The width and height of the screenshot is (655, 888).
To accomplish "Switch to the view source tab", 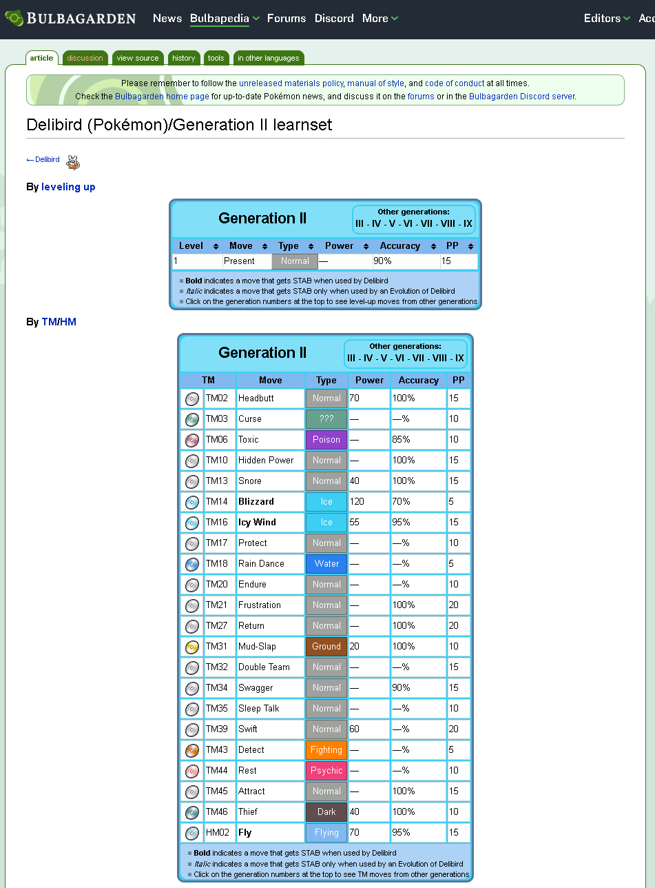I will point(138,58).
